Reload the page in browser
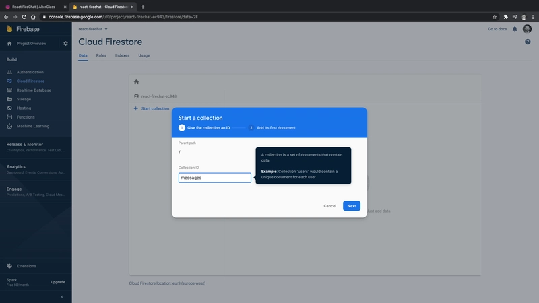This screenshot has height=303, width=539. click(24, 17)
